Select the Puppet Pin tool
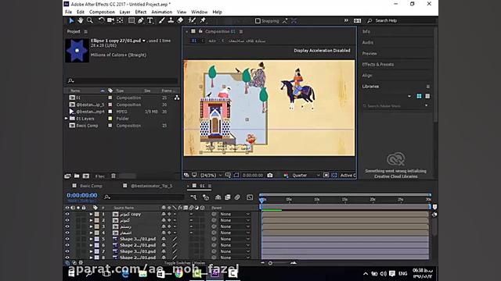The height and width of the screenshot is (281, 501). [x=203, y=20]
